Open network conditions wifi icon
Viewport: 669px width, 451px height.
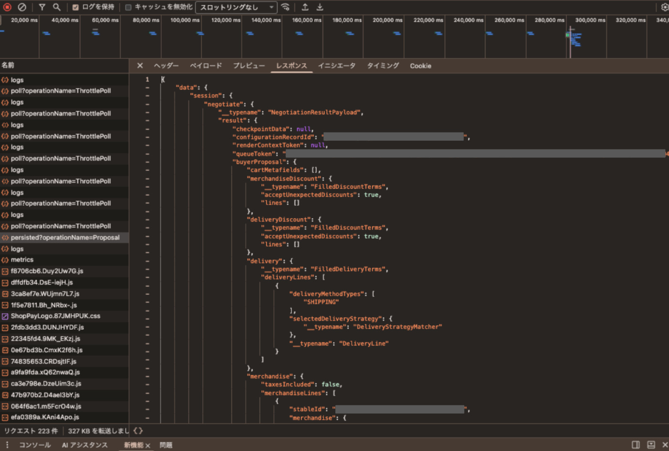point(285,7)
